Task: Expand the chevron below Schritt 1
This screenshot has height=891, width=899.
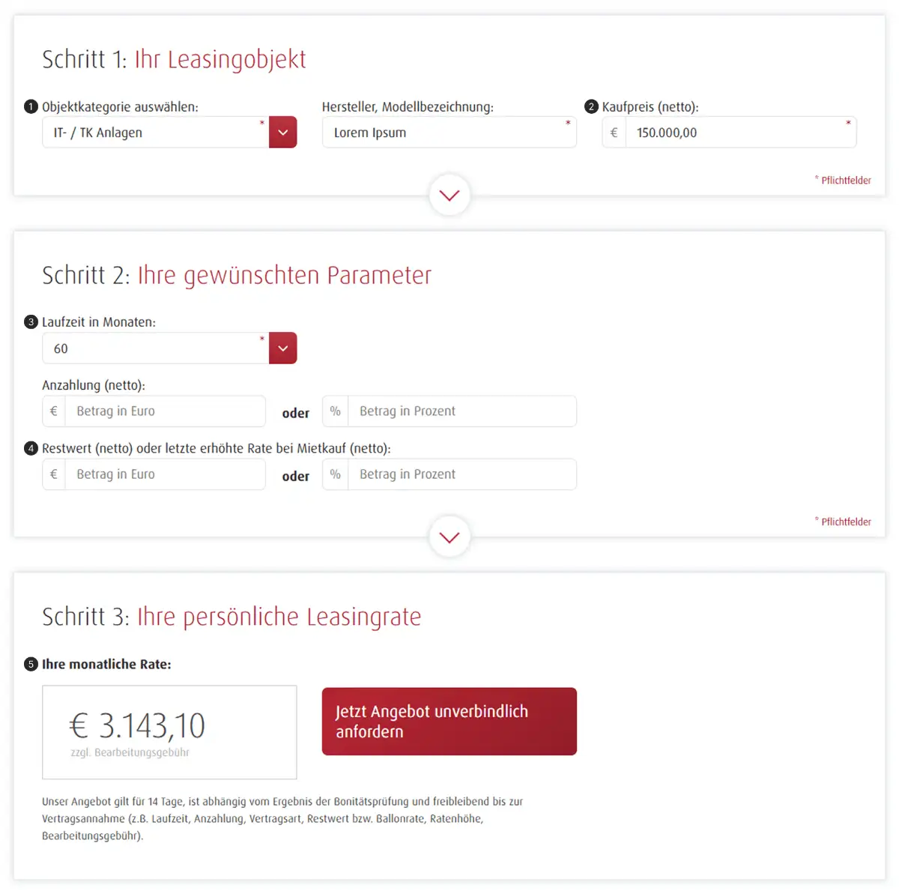Action: point(449,195)
